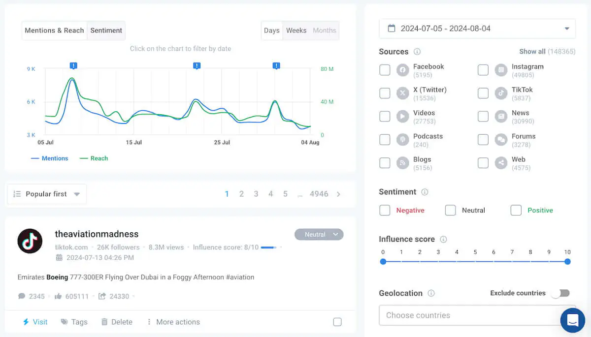Check the X (Twitter) source checkbox
The height and width of the screenshot is (337, 591).
[x=385, y=93]
